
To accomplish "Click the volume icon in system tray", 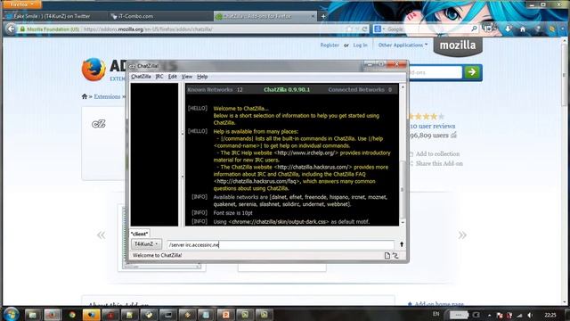I will pos(530,315).
